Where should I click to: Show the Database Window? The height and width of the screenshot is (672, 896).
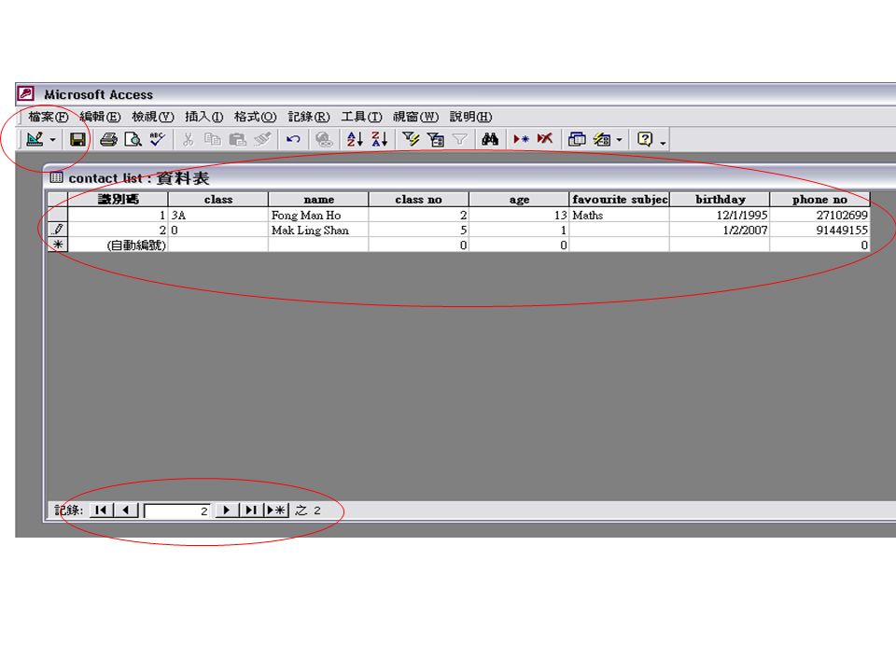pos(577,139)
